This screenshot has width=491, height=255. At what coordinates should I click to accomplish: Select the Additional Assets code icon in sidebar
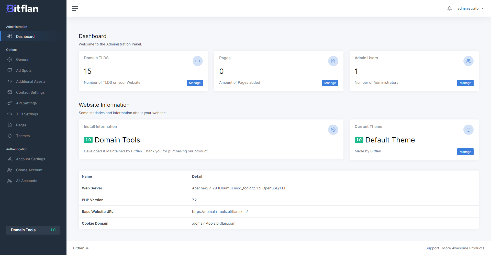tap(10, 81)
